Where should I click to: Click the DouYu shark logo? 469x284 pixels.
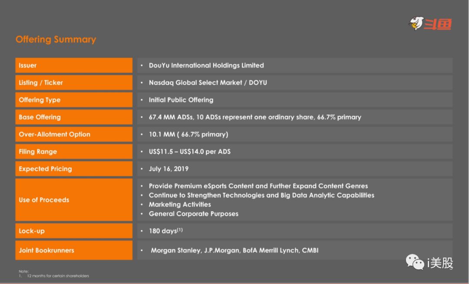[430, 23]
